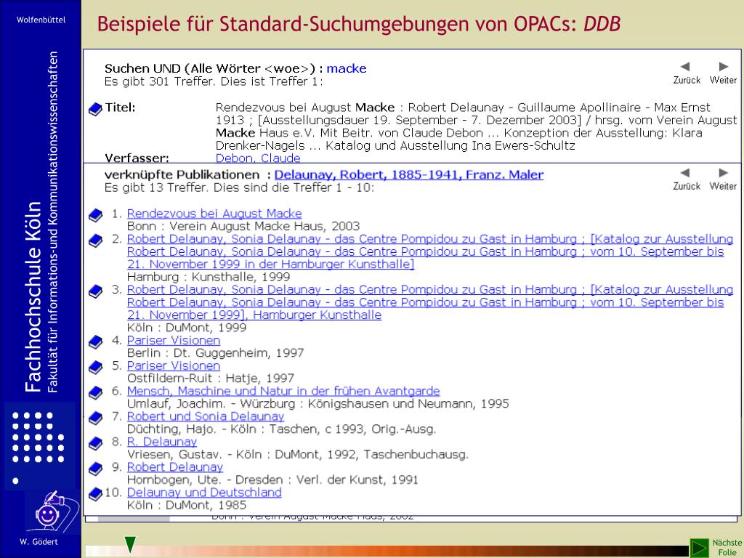Click book icon for result 5 Pariser Visionen

coord(95,367)
